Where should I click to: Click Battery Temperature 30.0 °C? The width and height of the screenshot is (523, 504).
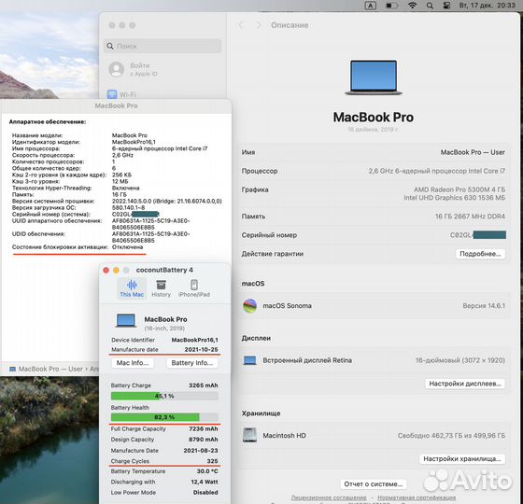click(164, 471)
